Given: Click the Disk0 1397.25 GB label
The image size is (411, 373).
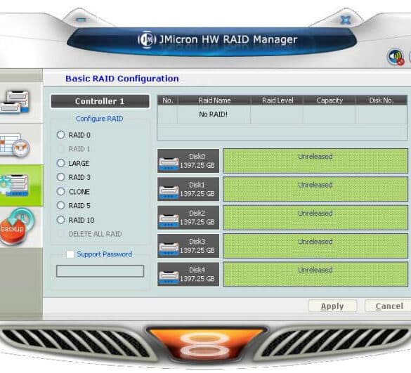Looking at the screenshot, I should tap(197, 161).
